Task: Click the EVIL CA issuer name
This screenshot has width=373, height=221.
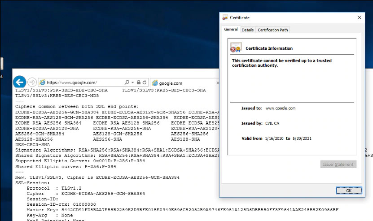Action: pyautogui.click(x=272, y=123)
